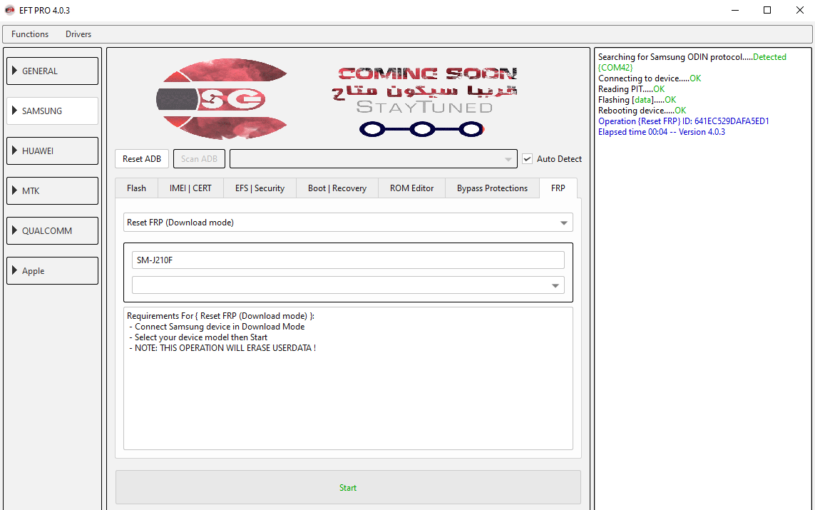The width and height of the screenshot is (815, 510).
Task: Click the SG logo banner image
Action: pyautogui.click(x=222, y=98)
